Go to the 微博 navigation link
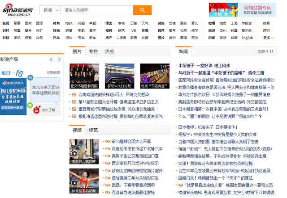Viewport: 287px width, 198px height. (212, 23)
